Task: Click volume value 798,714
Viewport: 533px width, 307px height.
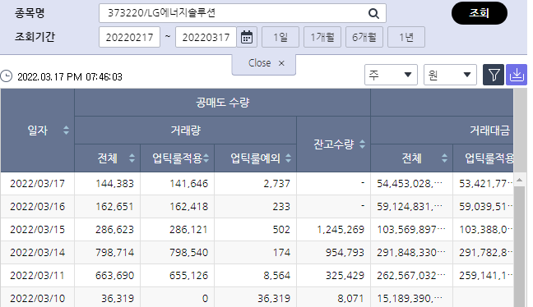Action: [114, 252]
